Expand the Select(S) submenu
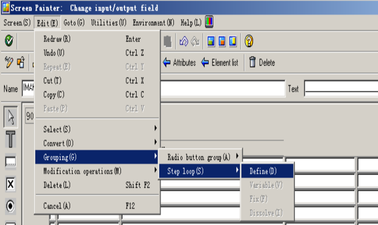Image resolution: width=378 pixels, height=225 pixels. 97,129
